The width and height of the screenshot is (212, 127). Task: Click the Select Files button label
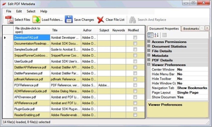(22, 20)
